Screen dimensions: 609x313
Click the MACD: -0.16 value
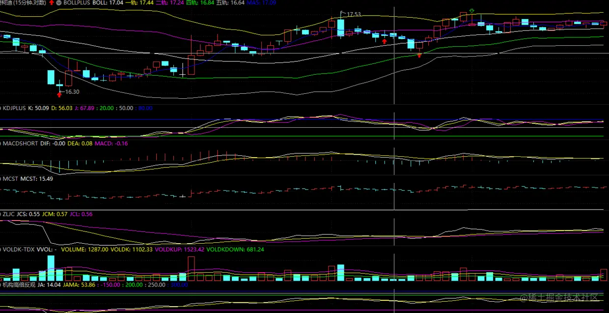point(111,143)
